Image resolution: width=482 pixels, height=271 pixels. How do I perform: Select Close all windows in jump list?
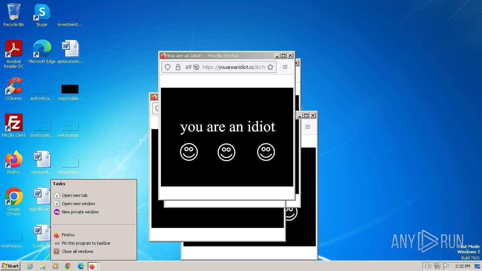pyautogui.click(x=94, y=251)
